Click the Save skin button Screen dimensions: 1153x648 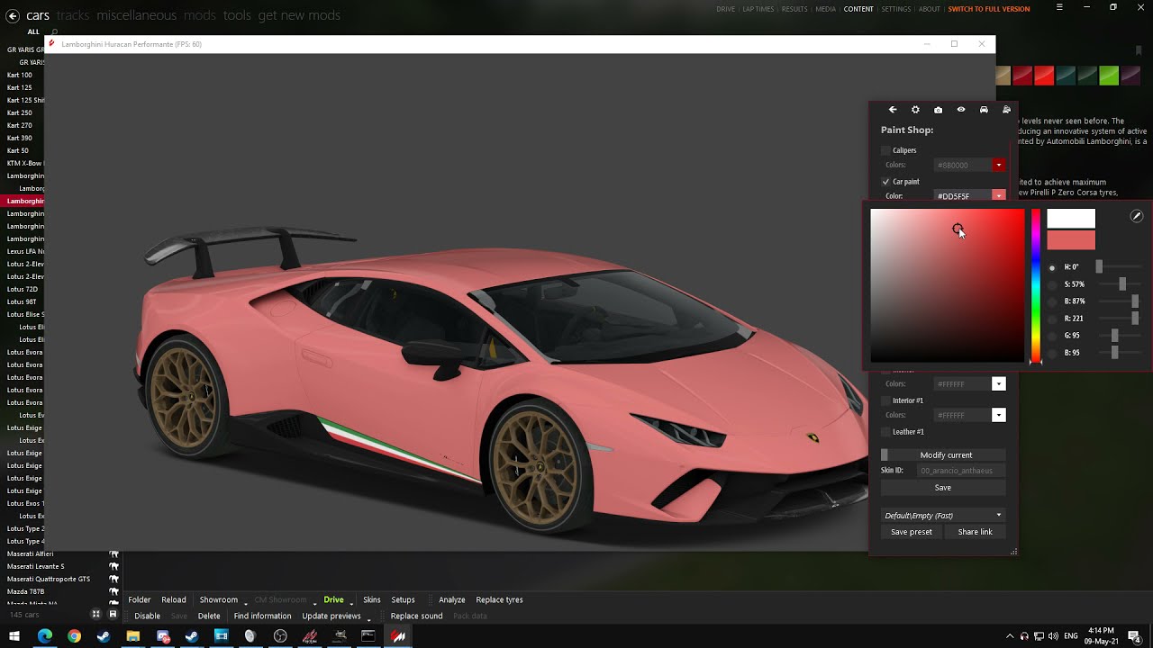point(943,488)
